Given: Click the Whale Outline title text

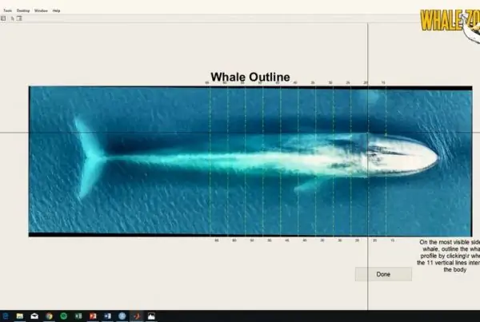Looking at the screenshot, I should (250, 77).
